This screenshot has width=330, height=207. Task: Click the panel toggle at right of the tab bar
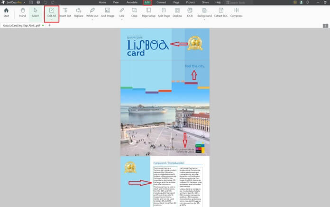tap(325, 26)
